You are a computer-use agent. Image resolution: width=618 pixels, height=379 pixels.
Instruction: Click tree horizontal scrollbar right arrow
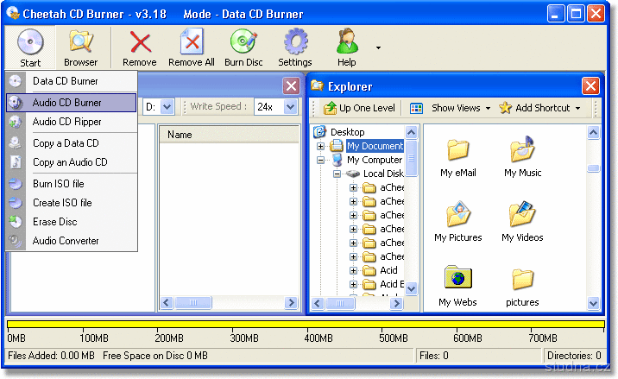click(396, 303)
